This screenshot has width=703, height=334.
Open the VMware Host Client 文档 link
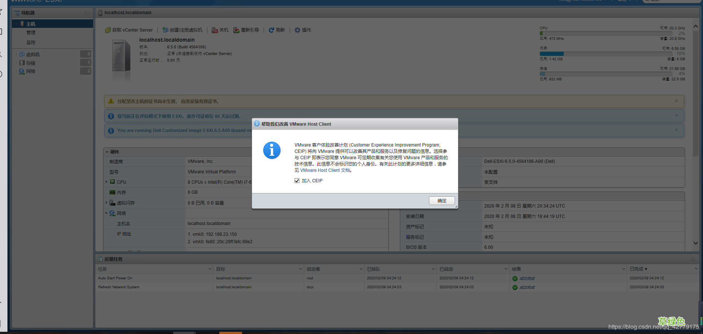coord(325,170)
